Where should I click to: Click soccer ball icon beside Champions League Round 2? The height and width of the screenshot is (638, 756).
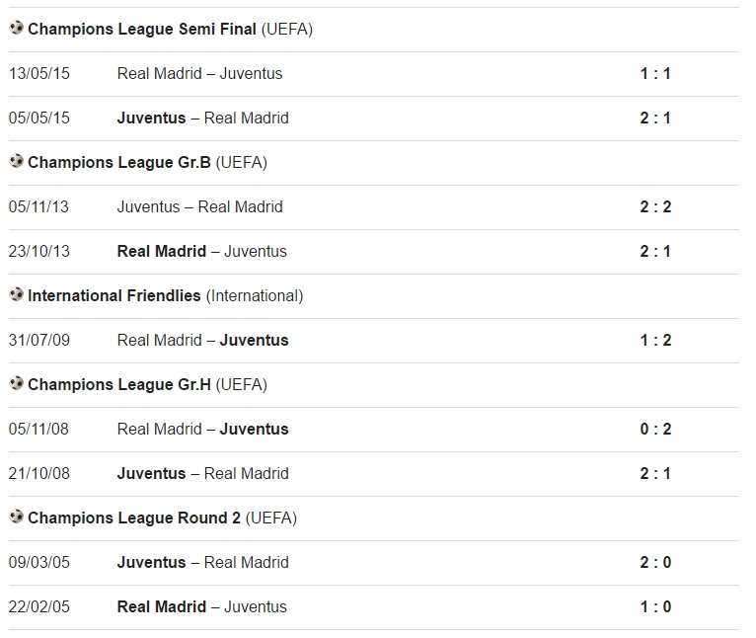coord(16,517)
